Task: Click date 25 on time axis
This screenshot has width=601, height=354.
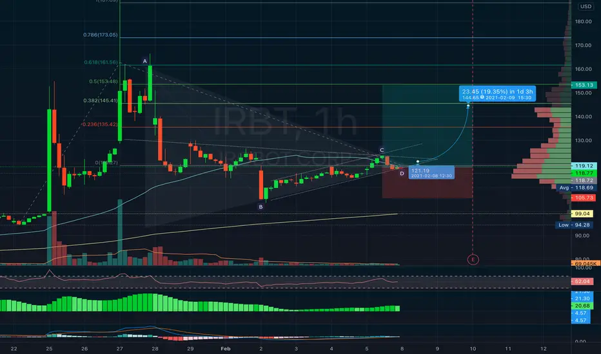Action: point(49,349)
